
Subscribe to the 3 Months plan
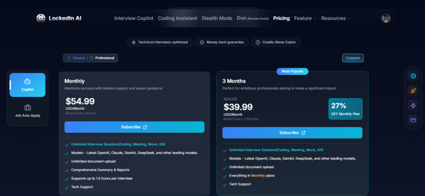(292, 133)
